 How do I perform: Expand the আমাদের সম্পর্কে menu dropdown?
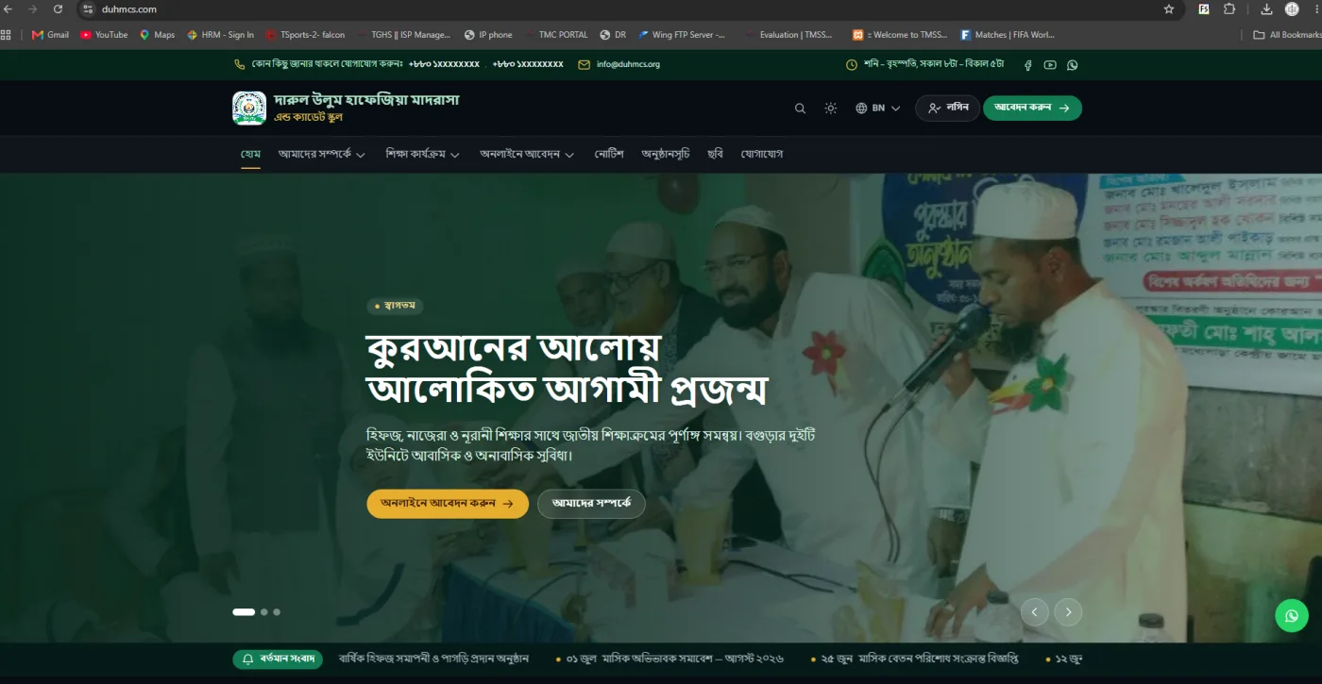pyautogui.click(x=321, y=154)
